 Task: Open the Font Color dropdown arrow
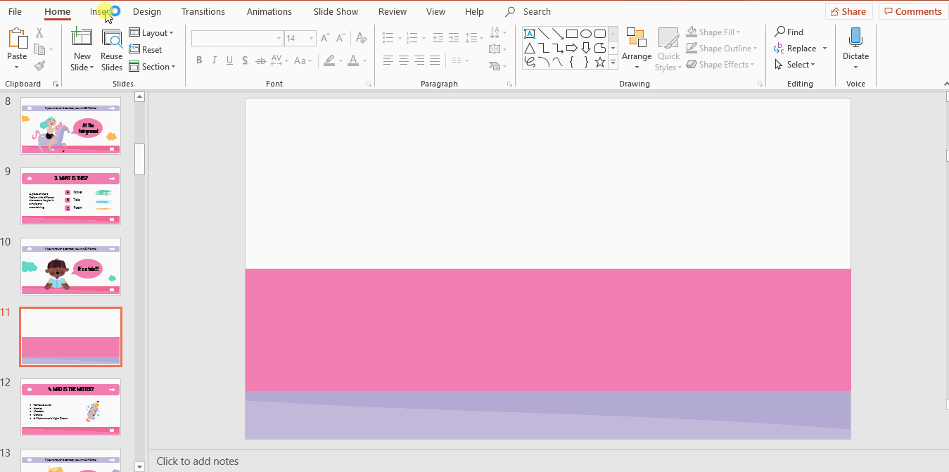tap(364, 60)
